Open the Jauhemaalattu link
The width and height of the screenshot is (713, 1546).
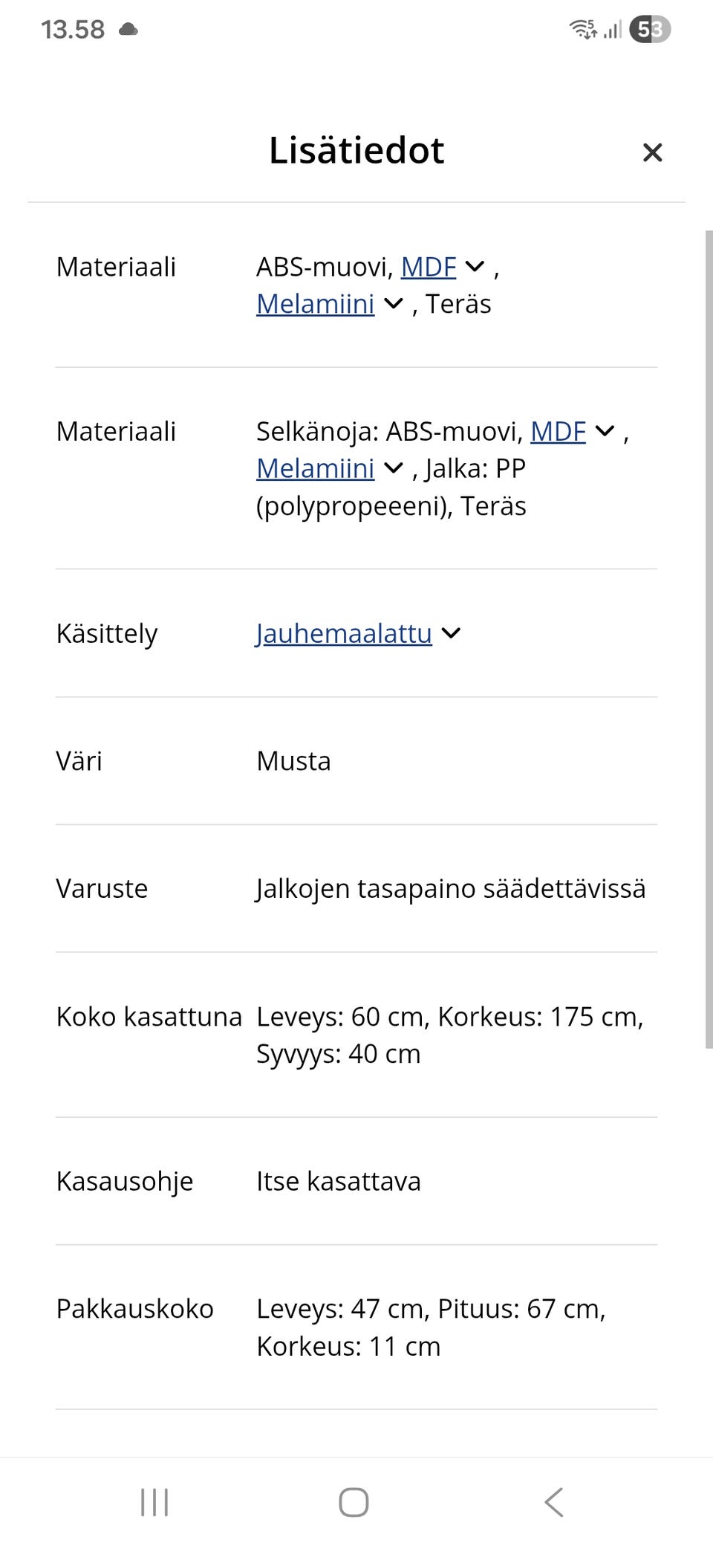click(342, 634)
